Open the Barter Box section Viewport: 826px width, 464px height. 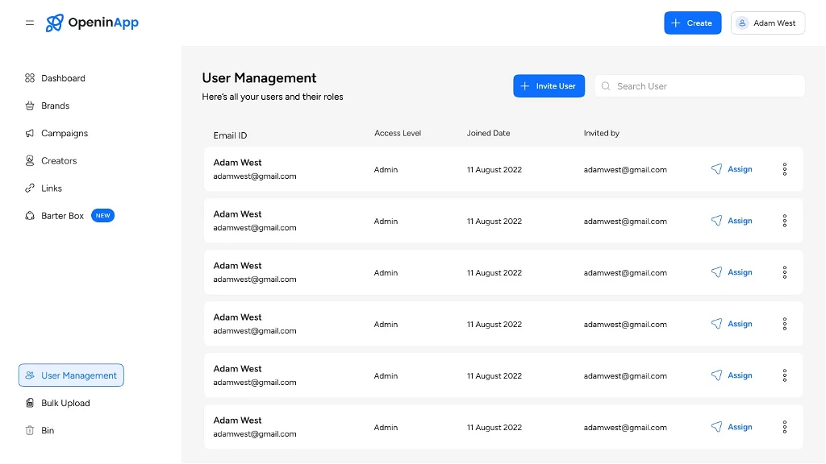click(x=29, y=215)
